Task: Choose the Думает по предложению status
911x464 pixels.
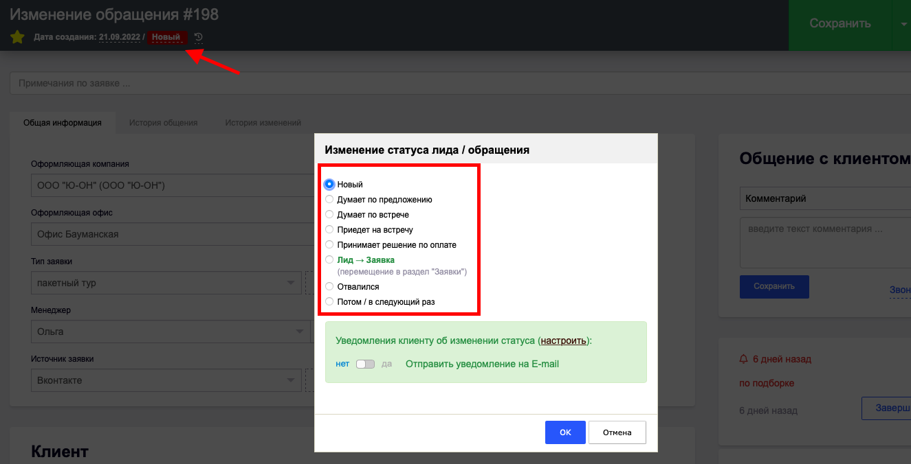Action: pyautogui.click(x=329, y=199)
